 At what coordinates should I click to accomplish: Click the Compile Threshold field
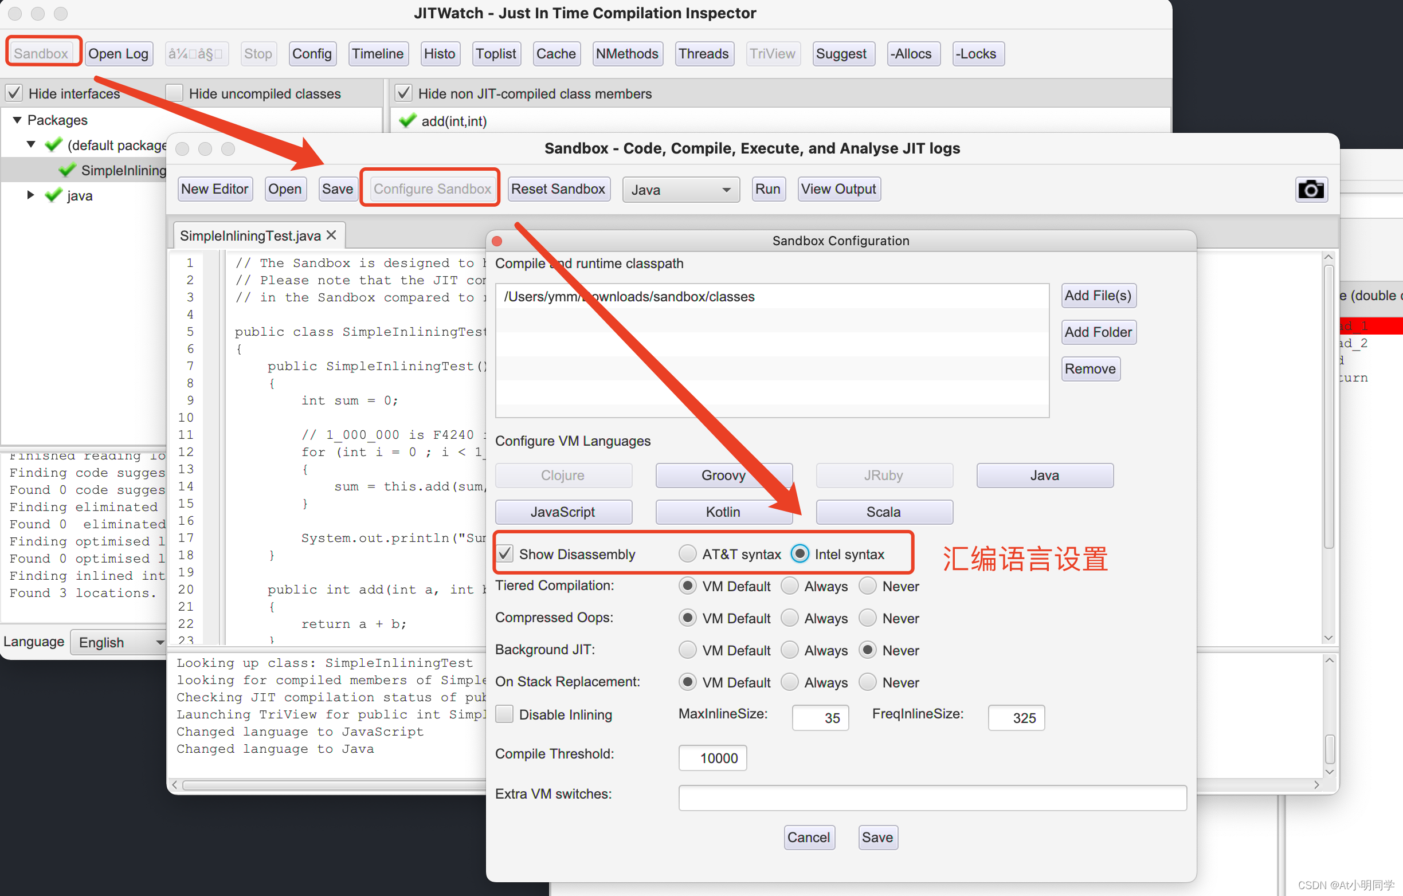(712, 758)
